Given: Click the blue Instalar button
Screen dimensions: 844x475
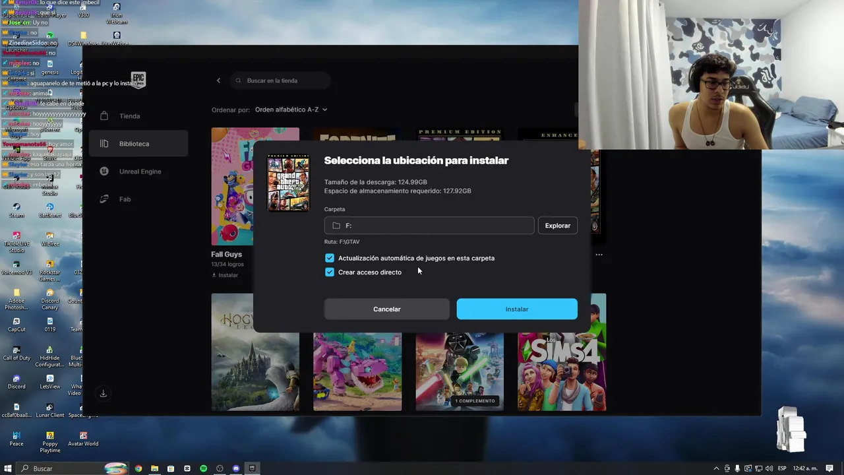Looking at the screenshot, I should [x=517, y=309].
